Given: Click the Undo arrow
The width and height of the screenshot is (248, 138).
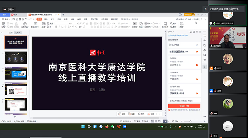Looking at the screenshot, I should tap(26, 19).
